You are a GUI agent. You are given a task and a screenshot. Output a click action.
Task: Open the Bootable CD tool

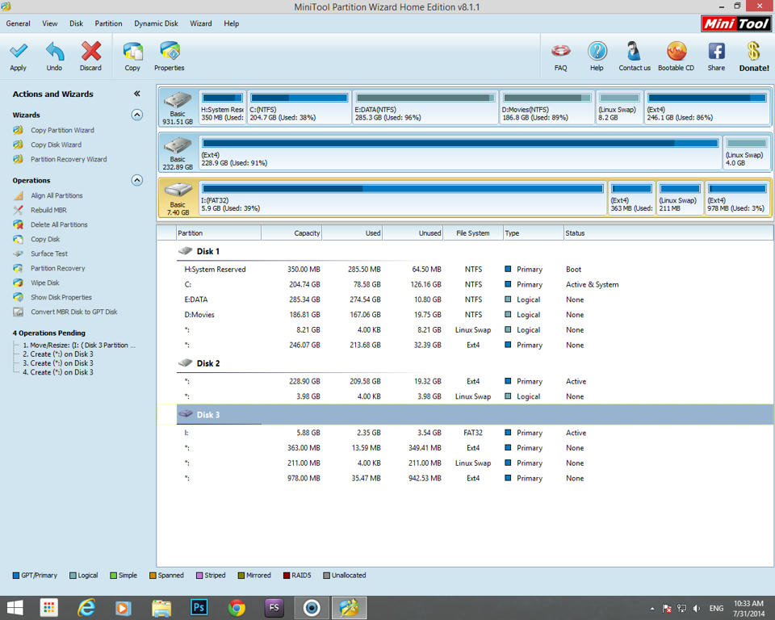click(676, 52)
